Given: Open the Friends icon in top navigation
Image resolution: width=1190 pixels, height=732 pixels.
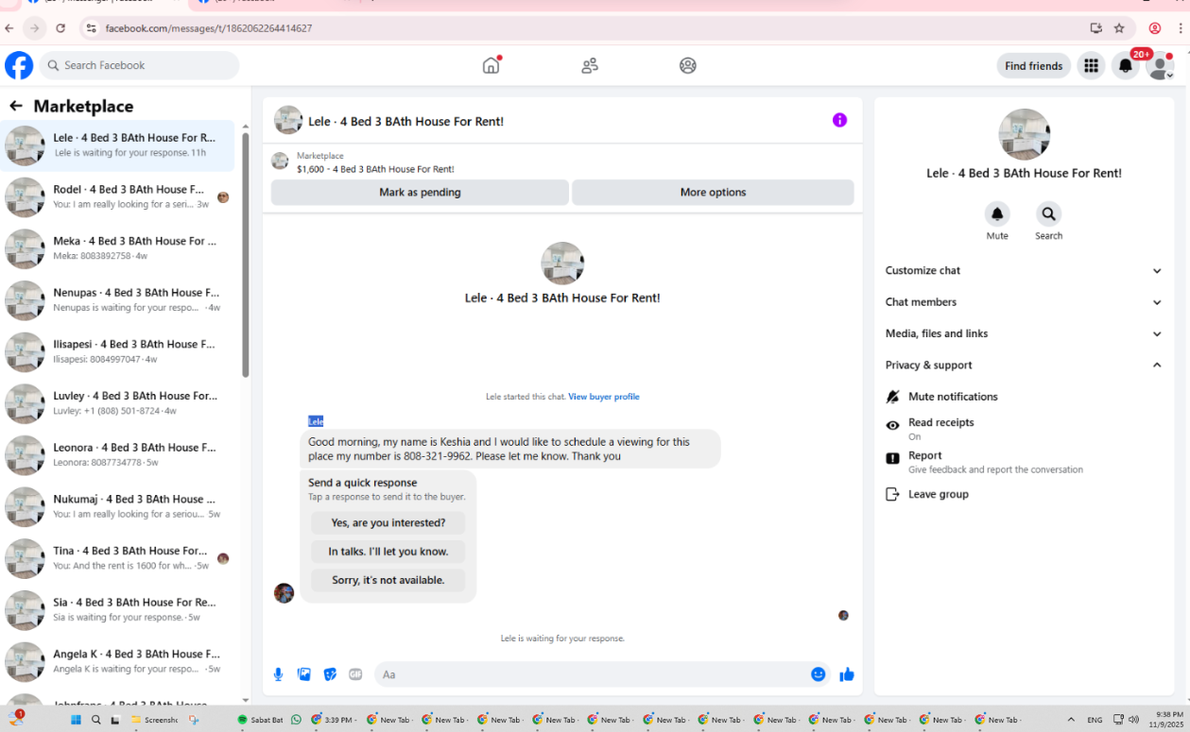Looking at the screenshot, I should coord(590,65).
